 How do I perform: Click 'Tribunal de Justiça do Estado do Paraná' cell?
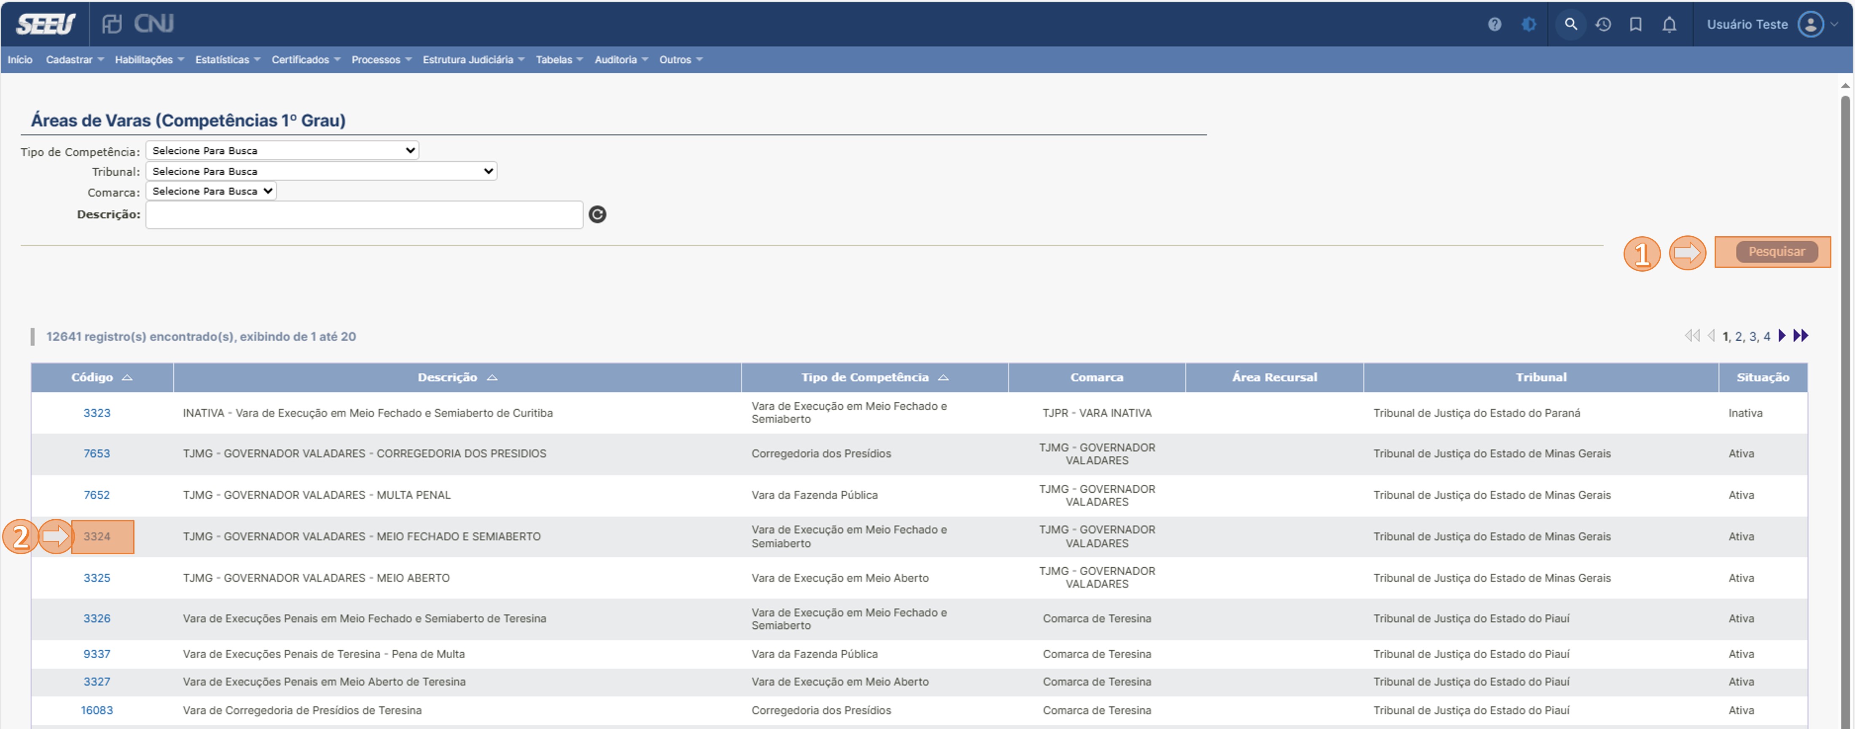pos(1476,413)
